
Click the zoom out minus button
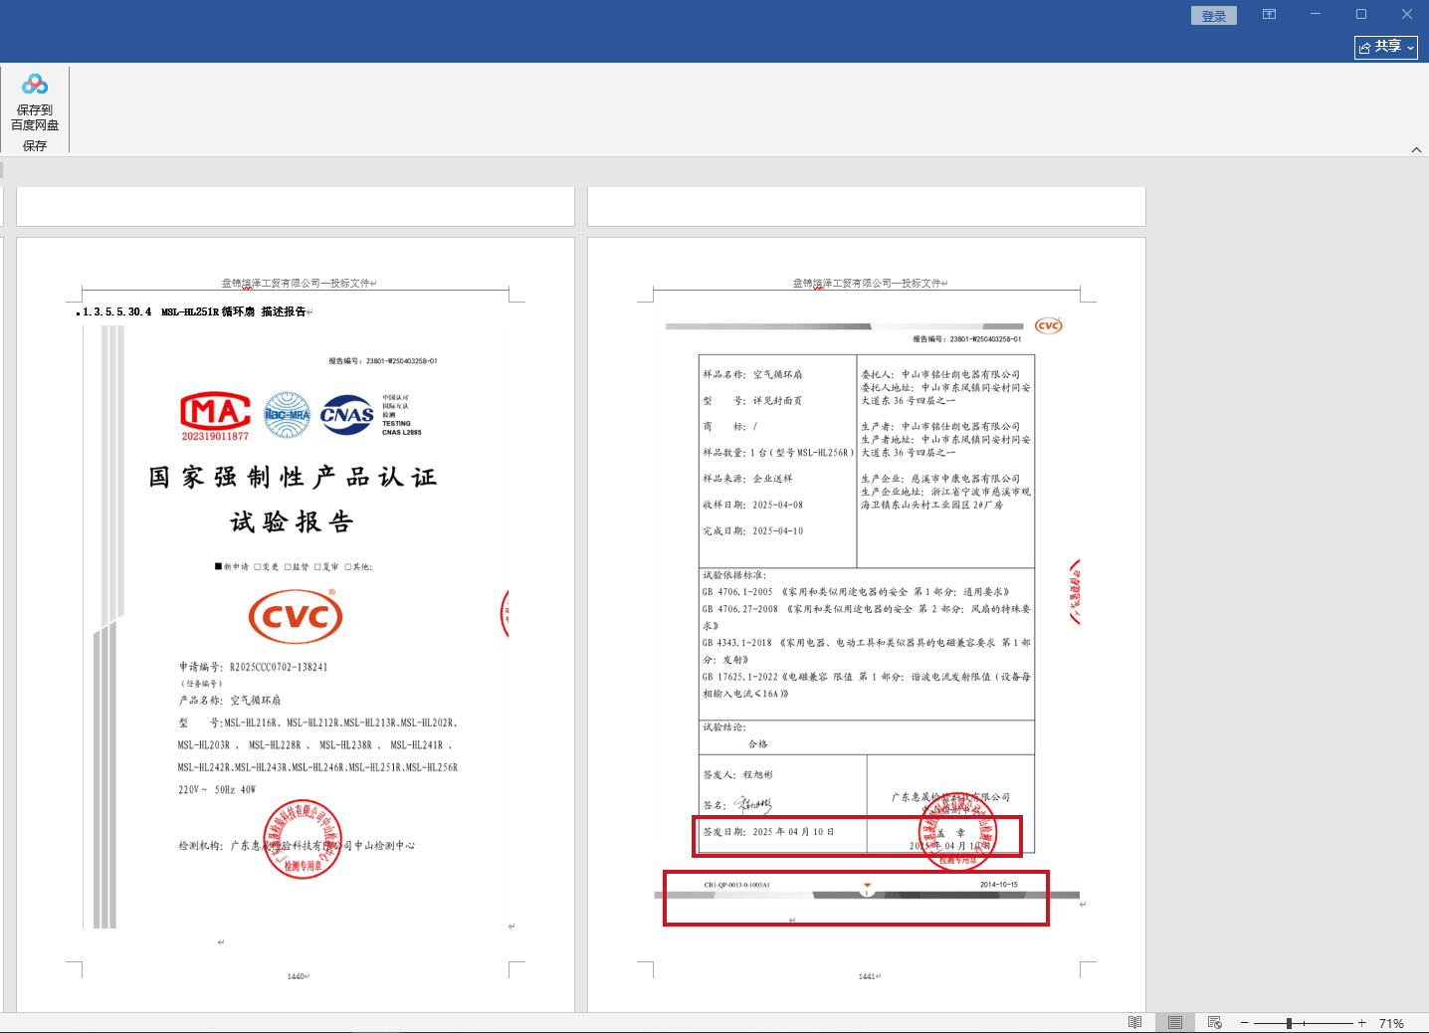click(x=1244, y=1023)
